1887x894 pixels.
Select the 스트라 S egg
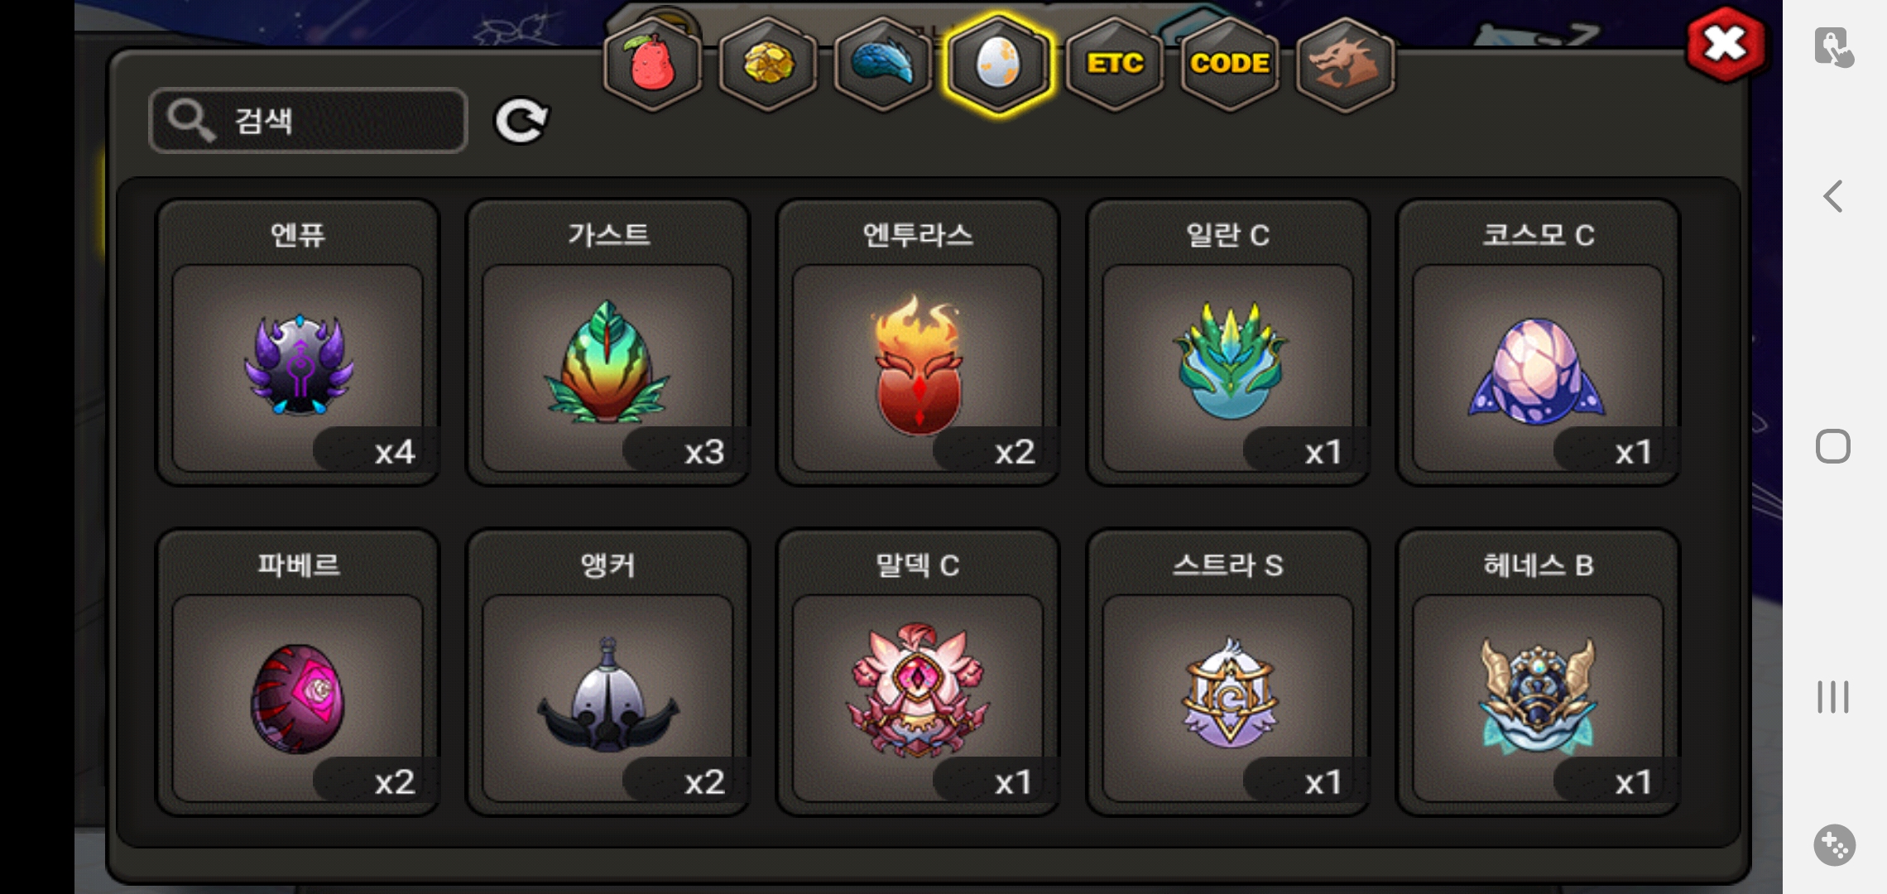[x=1228, y=672]
